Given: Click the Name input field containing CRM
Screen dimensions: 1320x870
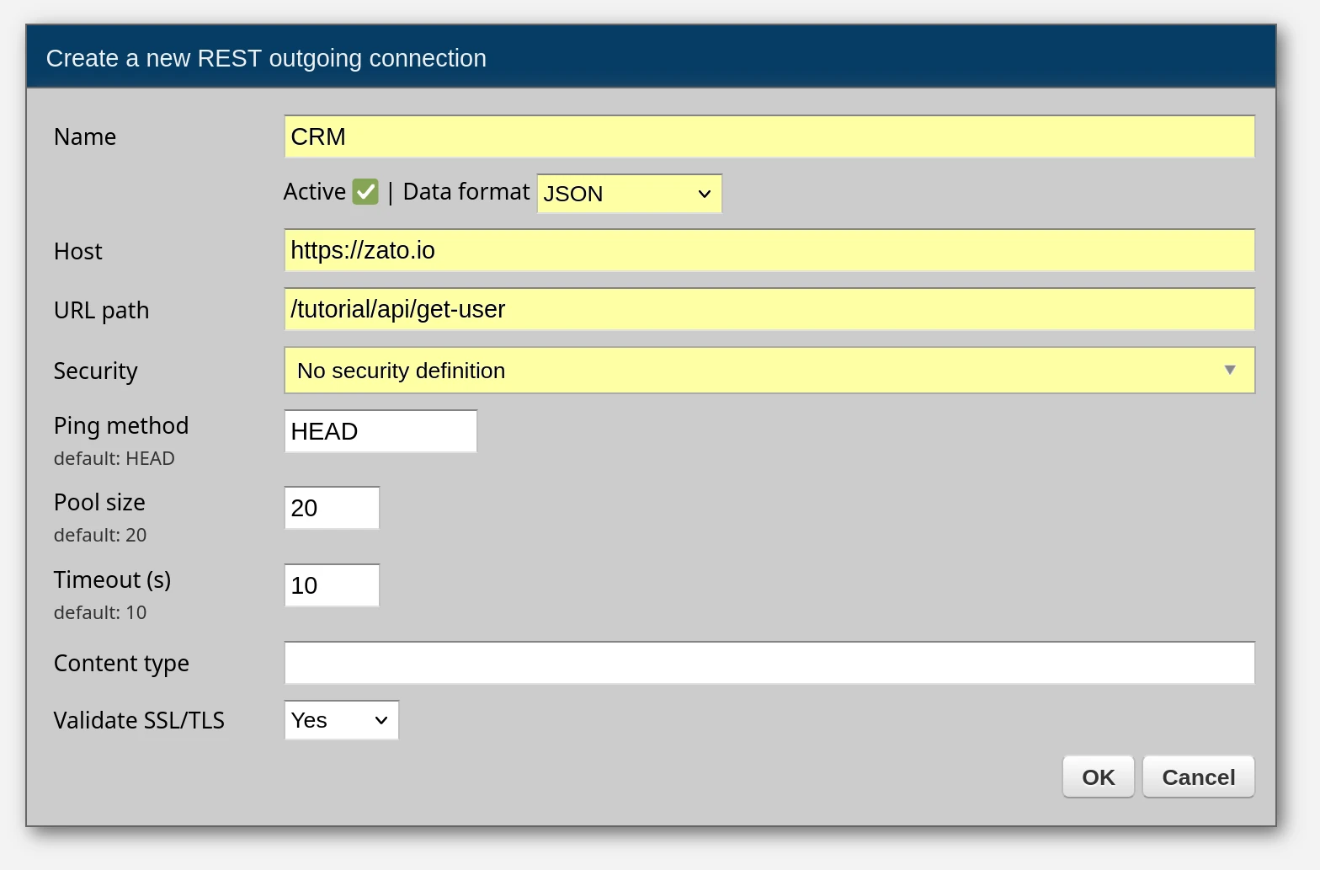Looking at the screenshot, I should coord(769,136).
